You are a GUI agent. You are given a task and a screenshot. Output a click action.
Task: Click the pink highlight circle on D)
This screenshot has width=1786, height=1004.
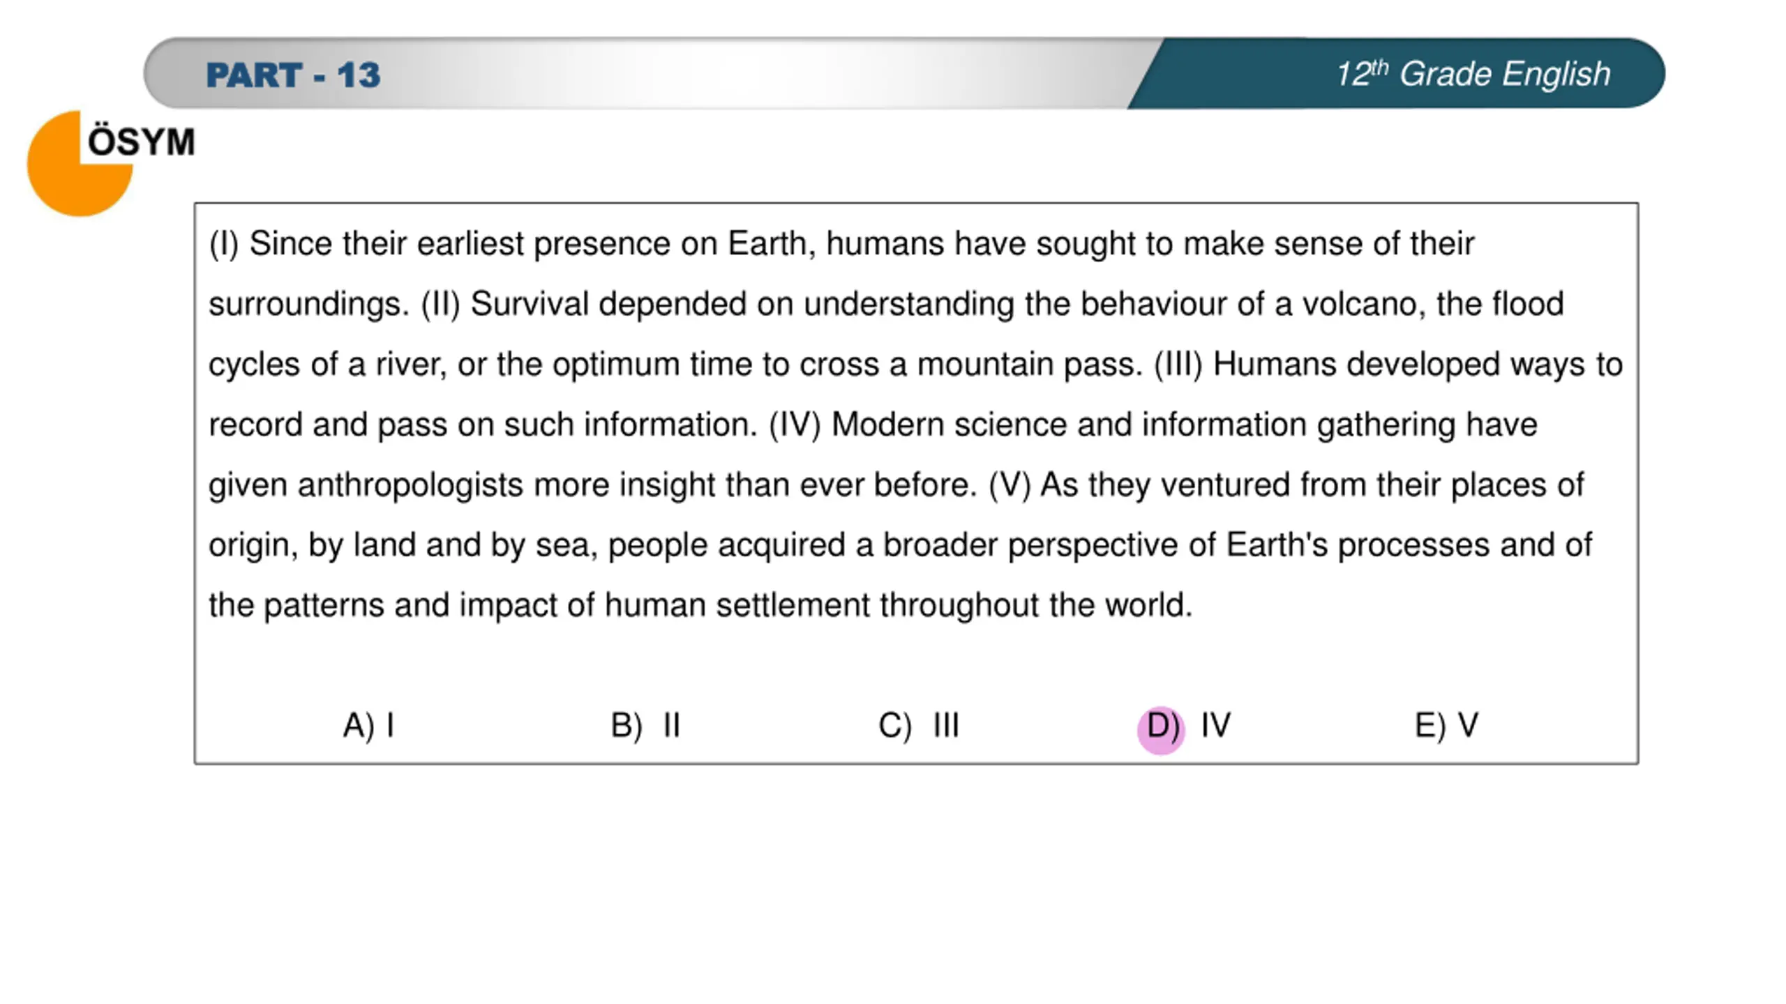click(x=1161, y=729)
